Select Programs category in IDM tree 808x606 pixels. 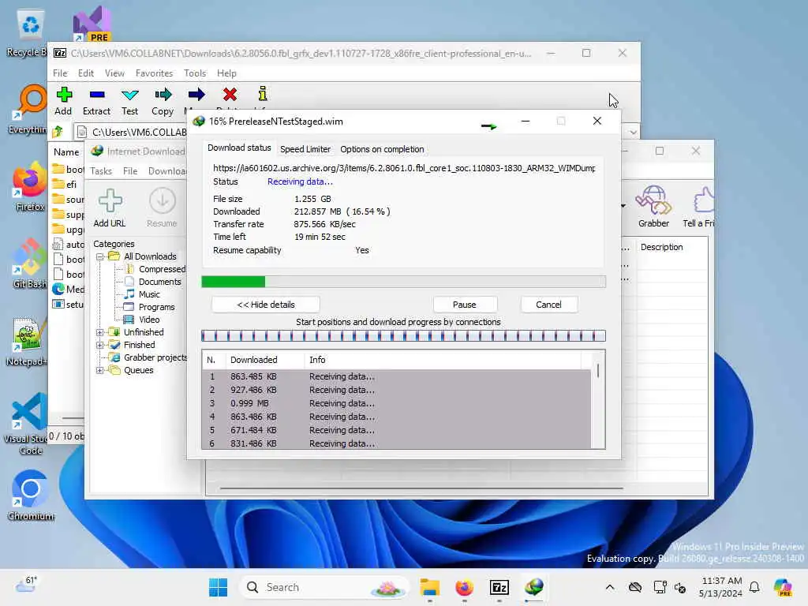coord(157,307)
